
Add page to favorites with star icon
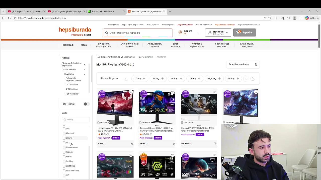click(270, 18)
